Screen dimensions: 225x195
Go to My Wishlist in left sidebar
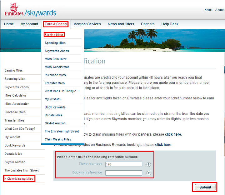pos(12,137)
